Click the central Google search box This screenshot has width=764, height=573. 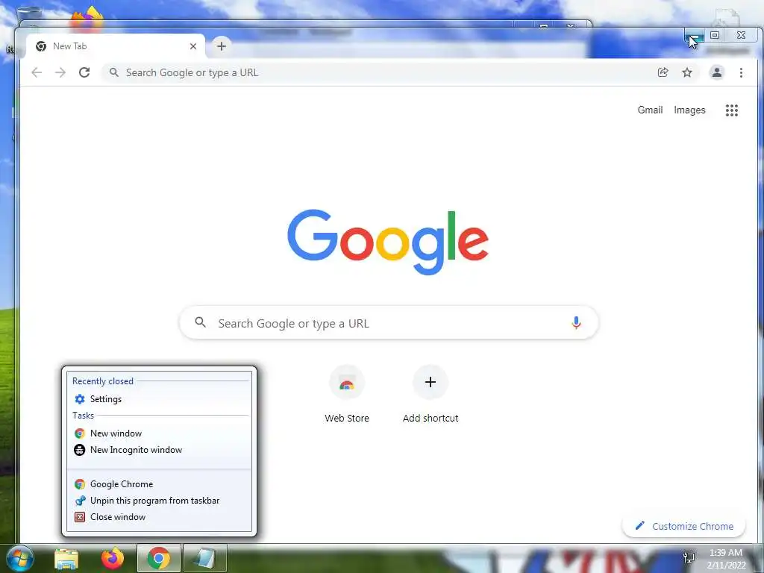pos(389,322)
